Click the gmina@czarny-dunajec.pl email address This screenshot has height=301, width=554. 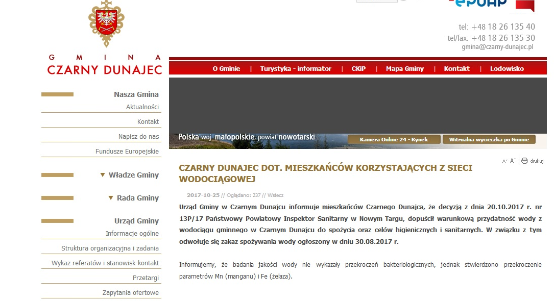pyautogui.click(x=497, y=46)
